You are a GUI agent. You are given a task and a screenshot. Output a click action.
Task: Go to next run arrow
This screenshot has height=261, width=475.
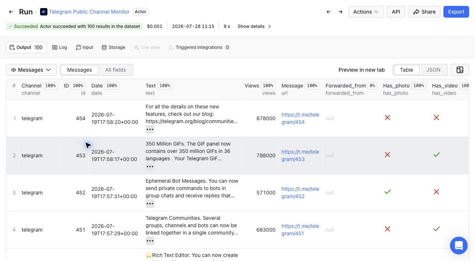click(x=340, y=12)
